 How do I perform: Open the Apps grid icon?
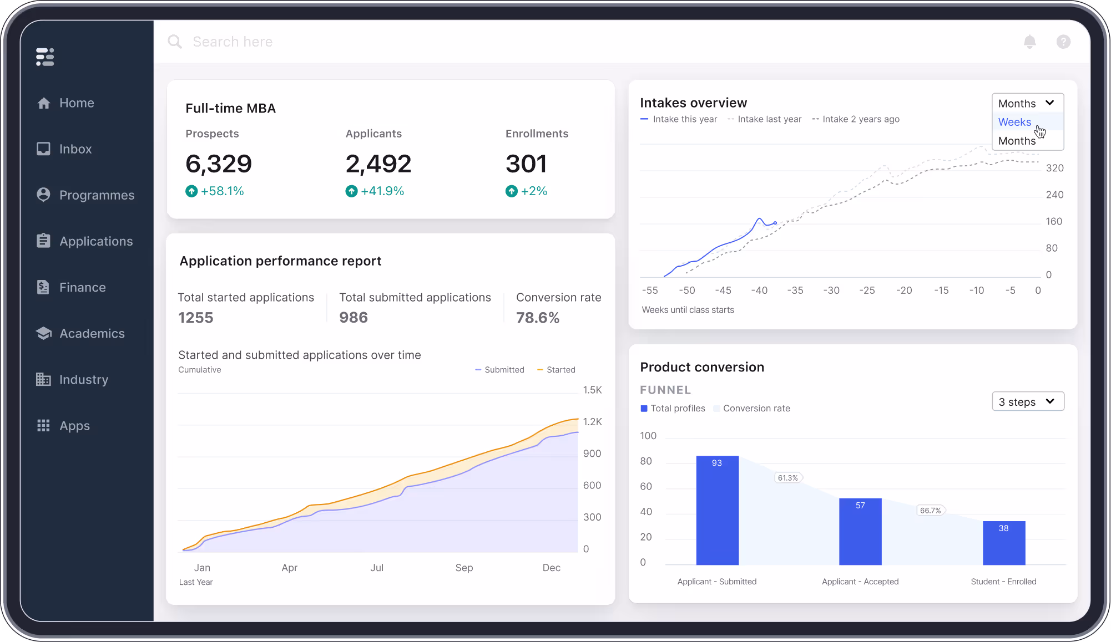coord(43,425)
